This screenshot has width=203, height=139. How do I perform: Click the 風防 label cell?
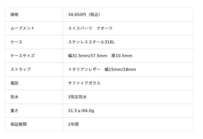click(x=14, y=83)
